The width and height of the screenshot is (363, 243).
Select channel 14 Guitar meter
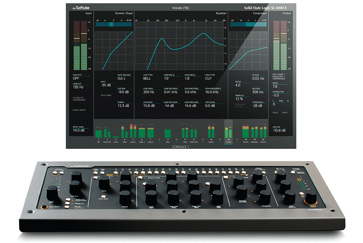pos(211,134)
